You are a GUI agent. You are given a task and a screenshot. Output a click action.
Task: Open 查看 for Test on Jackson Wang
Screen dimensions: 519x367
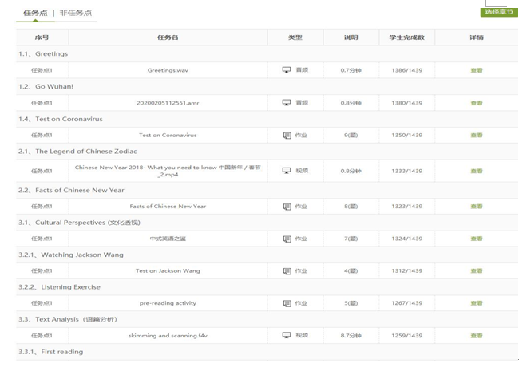click(x=476, y=271)
